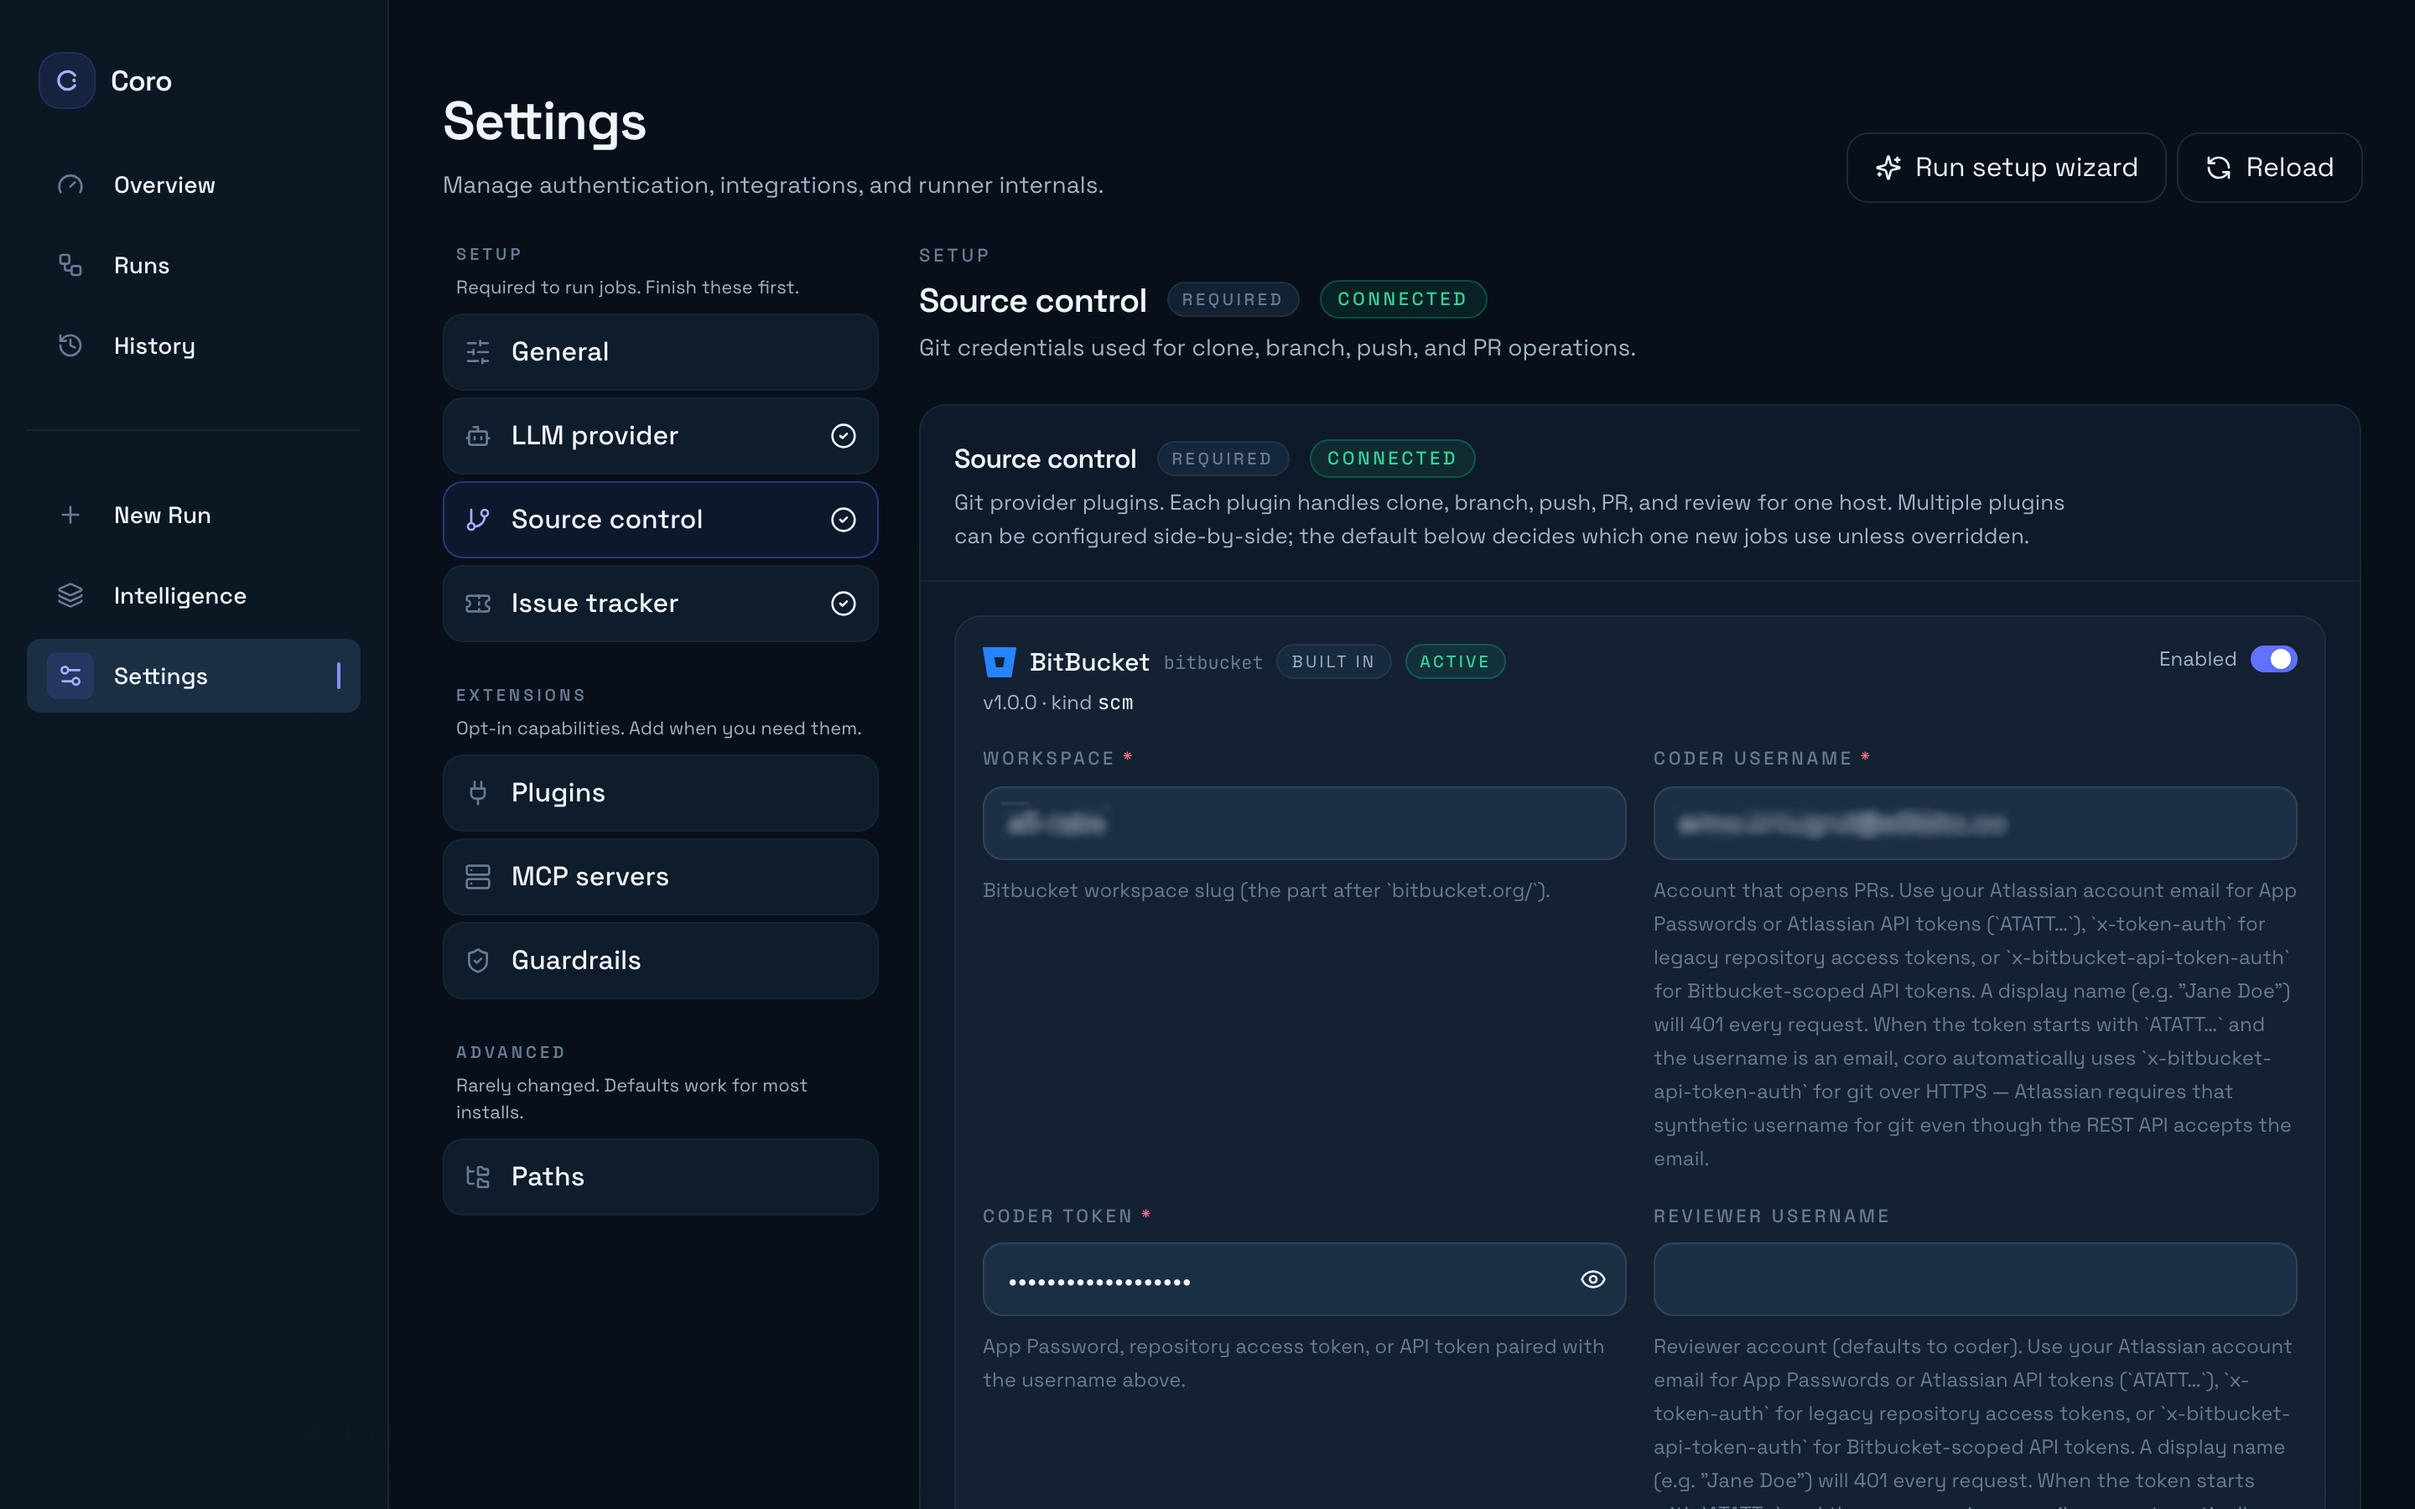Click the Overview gauge icon

pos(70,184)
